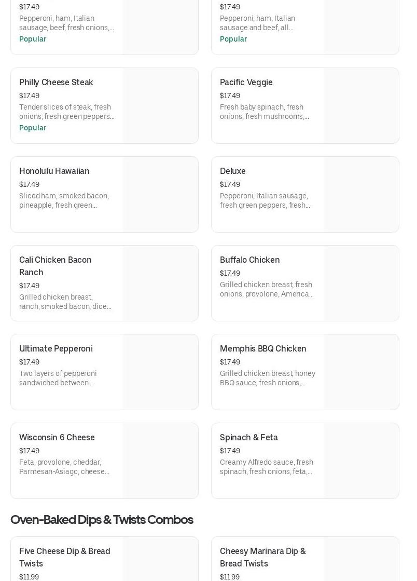
Task: Click the Philly Cheese Steak image placeholder
Action: (160, 106)
